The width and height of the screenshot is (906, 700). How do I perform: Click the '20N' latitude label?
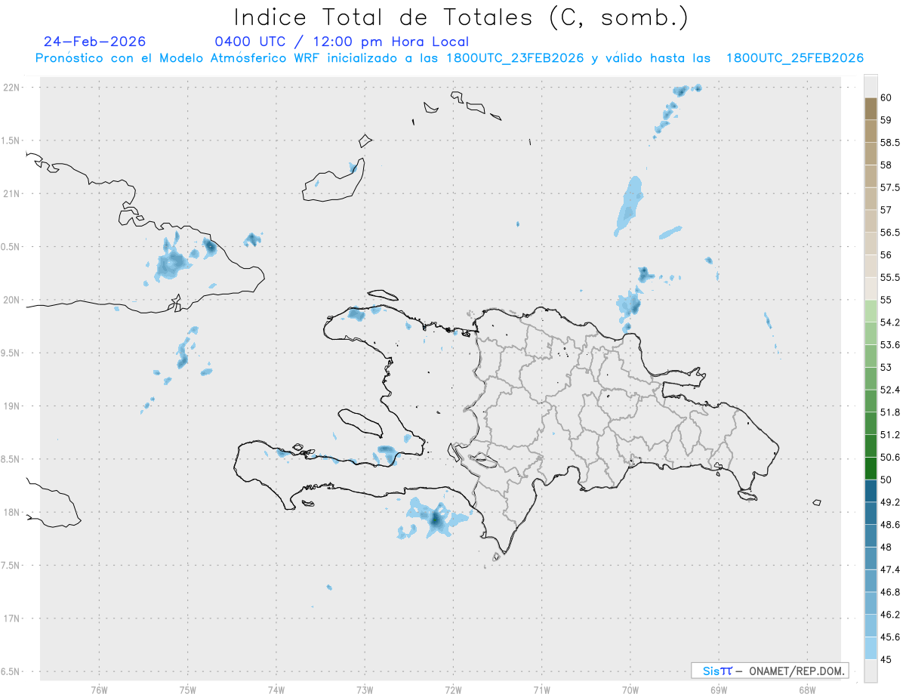[12, 300]
